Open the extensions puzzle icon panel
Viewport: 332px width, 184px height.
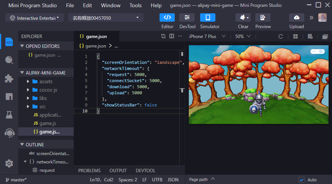tap(9, 78)
